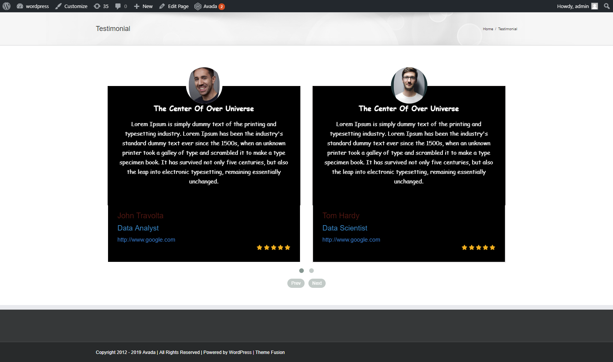Viewport: 613px width, 362px height.
Task: Click John Travolta's star rating
Action: click(x=274, y=247)
